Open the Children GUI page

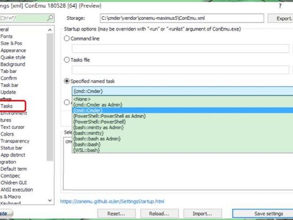coord(14,183)
